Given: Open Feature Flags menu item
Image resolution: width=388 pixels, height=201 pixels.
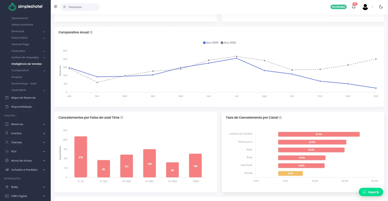Looking at the screenshot, I should 20,44.
